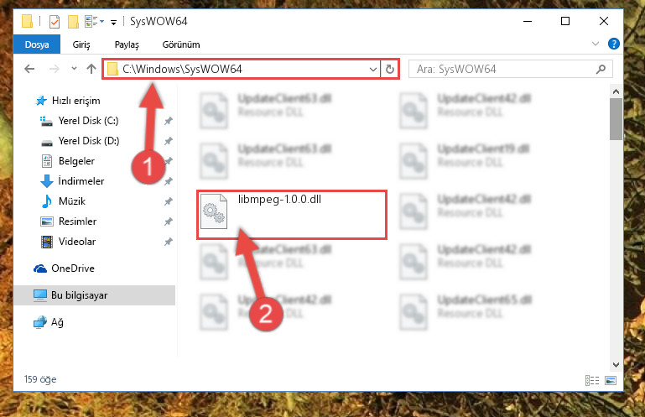Open the Dosya menu tab
645x417 pixels.
[x=37, y=44]
